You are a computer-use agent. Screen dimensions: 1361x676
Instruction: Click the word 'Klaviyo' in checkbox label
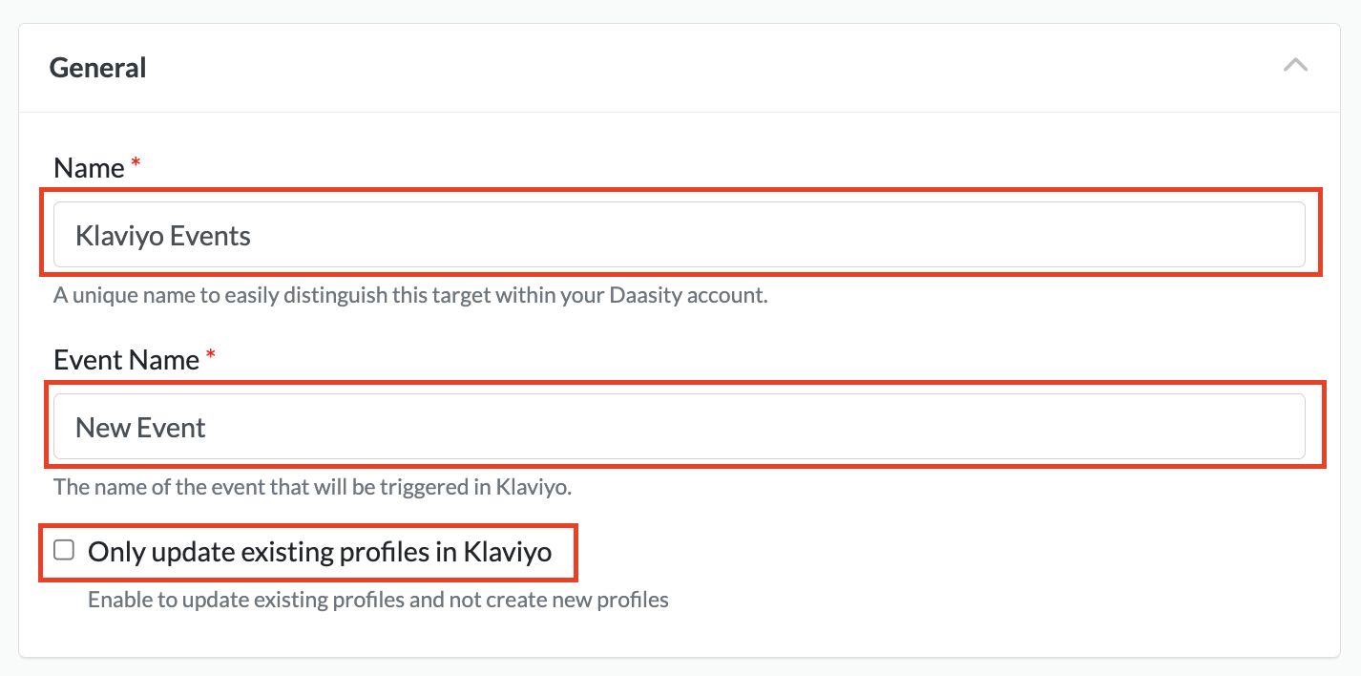pyautogui.click(x=507, y=552)
